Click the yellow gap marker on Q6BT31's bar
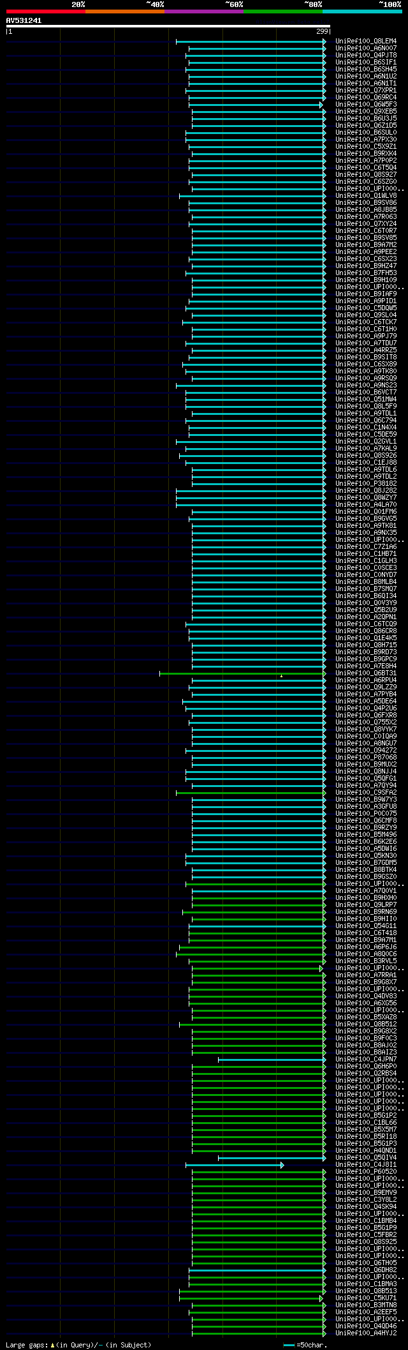 pyautogui.click(x=281, y=675)
